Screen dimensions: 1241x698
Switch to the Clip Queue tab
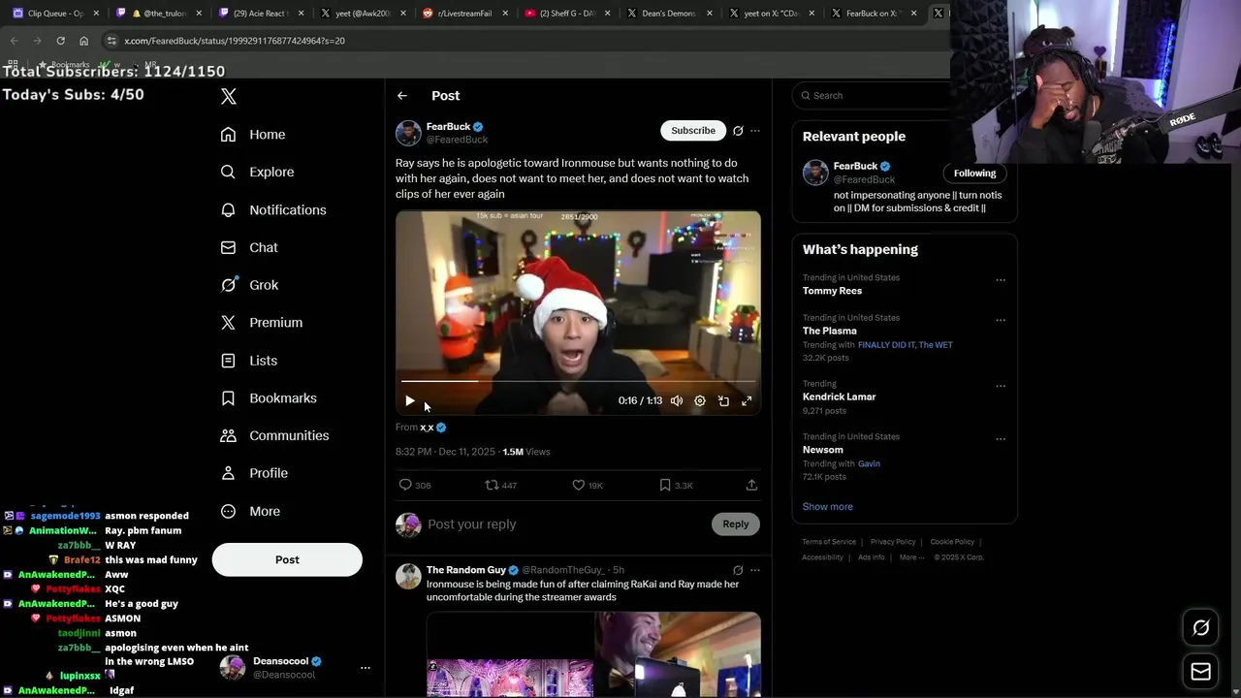pyautogui.click(x=56, y=14)
